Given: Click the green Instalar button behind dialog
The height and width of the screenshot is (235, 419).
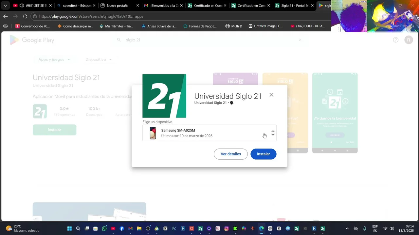Looking at the screenshot, I should point(55,130).
